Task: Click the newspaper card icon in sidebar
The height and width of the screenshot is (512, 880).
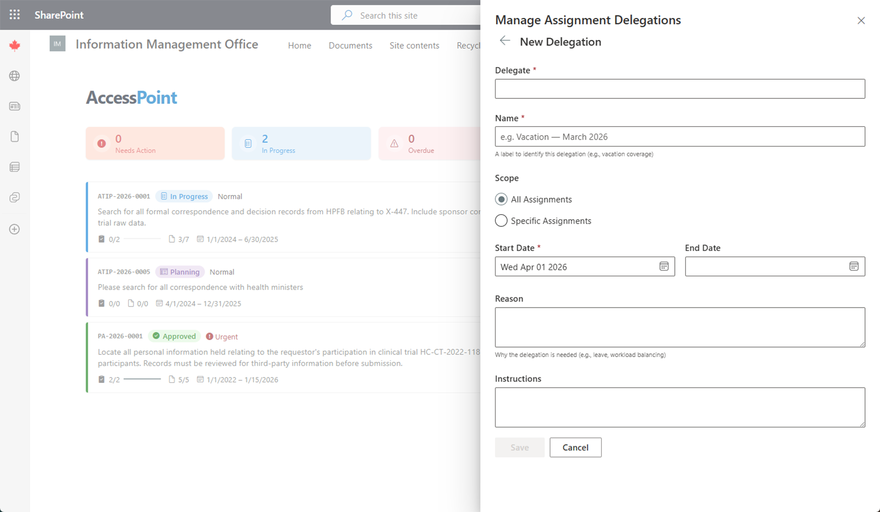Action: coord(14,106)
